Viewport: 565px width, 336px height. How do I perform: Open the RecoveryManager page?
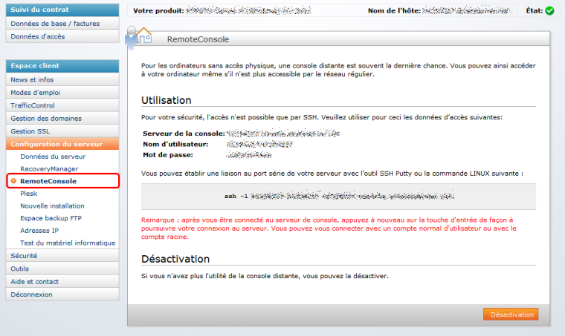pos(49,168)
